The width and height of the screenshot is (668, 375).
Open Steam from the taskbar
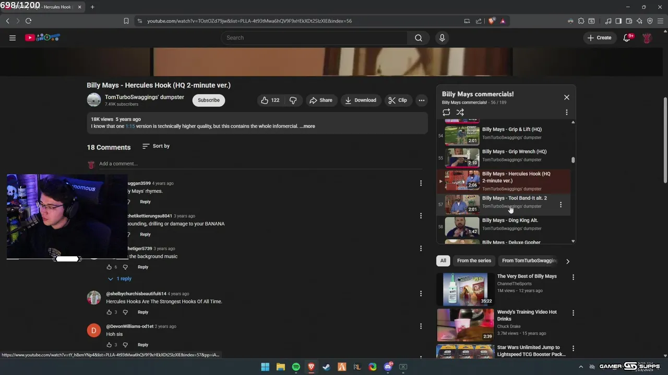[x=326, y=367]
